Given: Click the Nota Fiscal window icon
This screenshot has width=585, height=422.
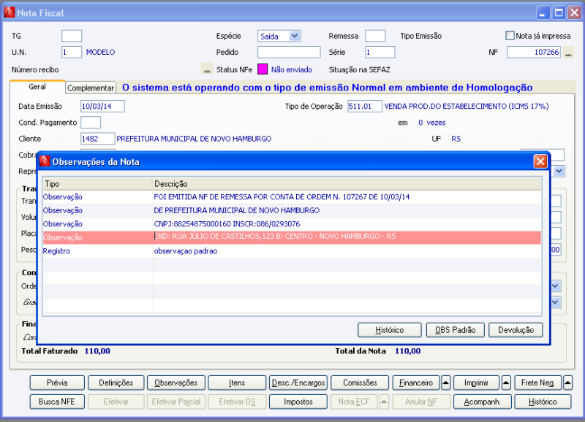Looking at the screenshot, I should click(10, 12).
